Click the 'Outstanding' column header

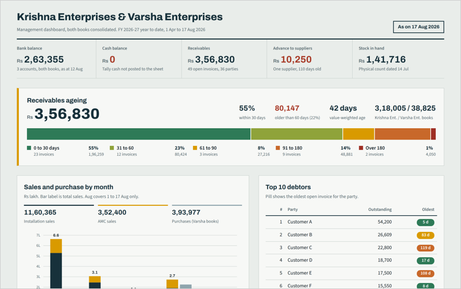(x=380, y=210)
